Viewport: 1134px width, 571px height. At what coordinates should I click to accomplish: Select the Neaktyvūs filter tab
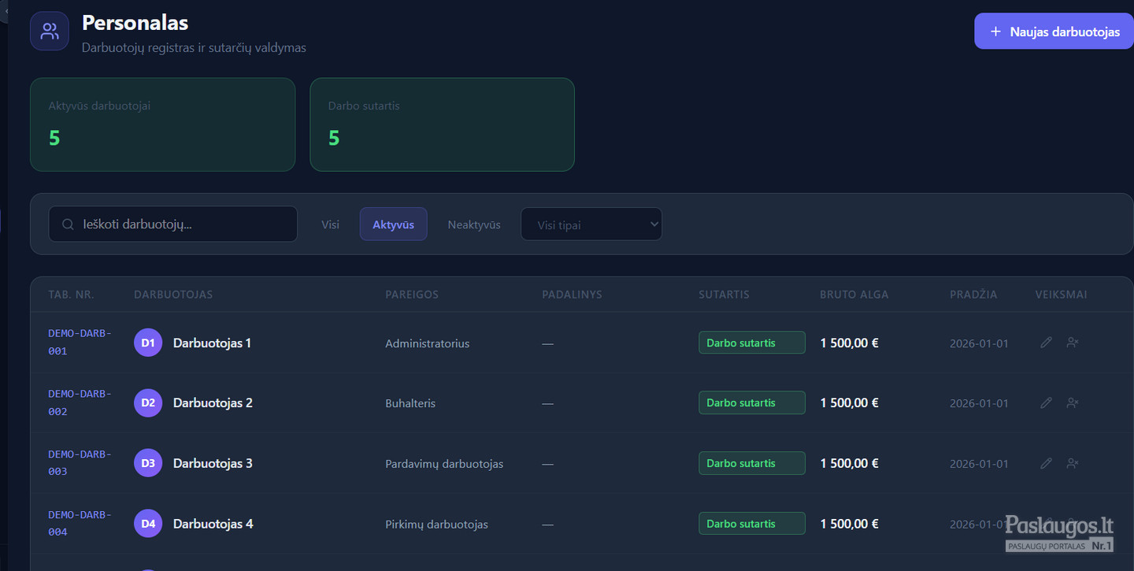point(474,224)
